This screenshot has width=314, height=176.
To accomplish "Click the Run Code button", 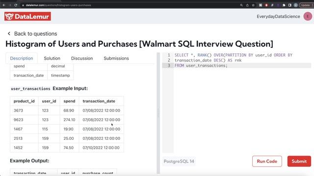I will tap(267, 161).
